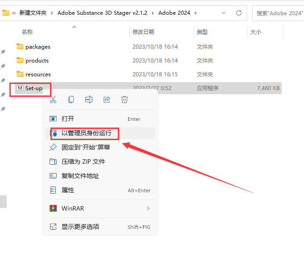
Task: Click the 7,460 KB size cell
Action: point(268,88)
